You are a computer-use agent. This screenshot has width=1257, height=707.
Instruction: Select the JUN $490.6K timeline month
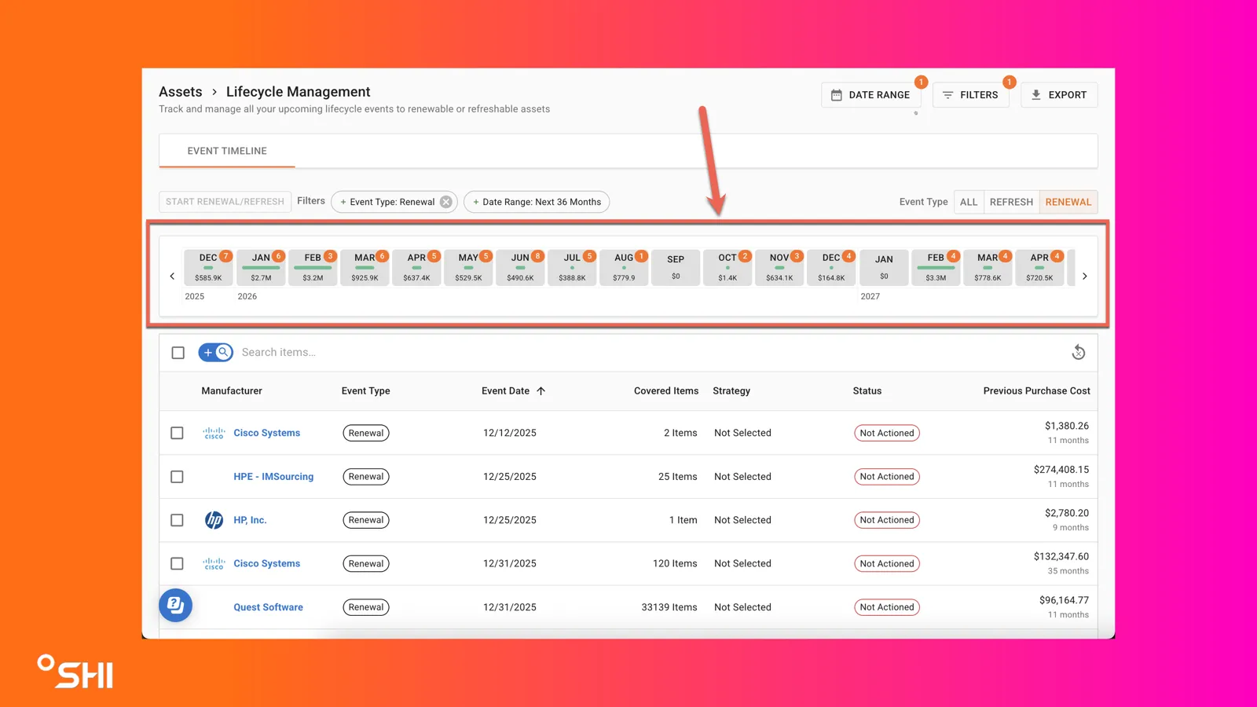(x=520, y=267)
